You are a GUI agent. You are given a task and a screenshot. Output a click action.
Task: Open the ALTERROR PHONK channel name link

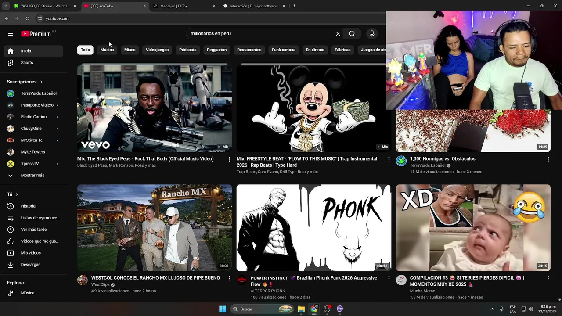(x=268, y=291)
